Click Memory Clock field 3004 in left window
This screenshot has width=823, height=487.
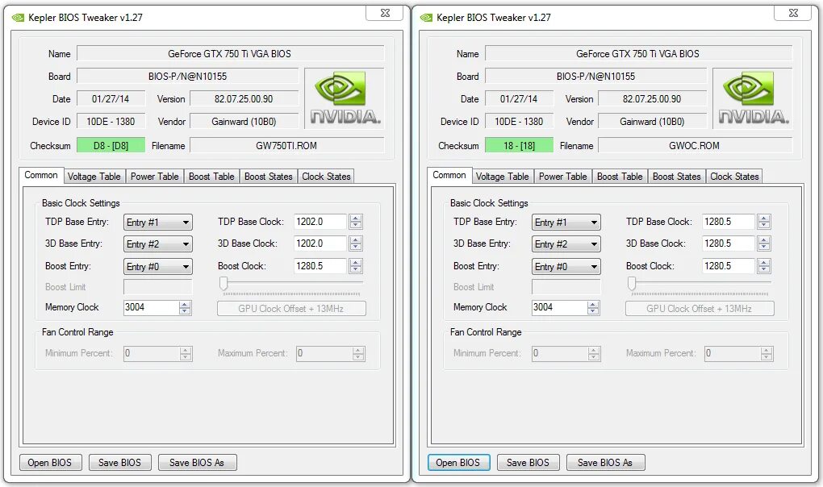pos(151,308)
